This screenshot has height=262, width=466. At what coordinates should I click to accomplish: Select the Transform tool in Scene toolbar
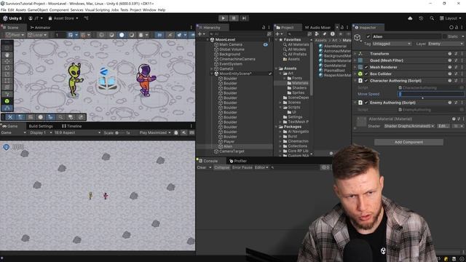(7, 87)
